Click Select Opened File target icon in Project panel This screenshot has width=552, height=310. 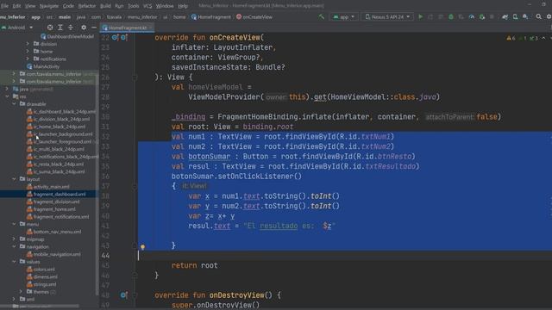point(50,27)
